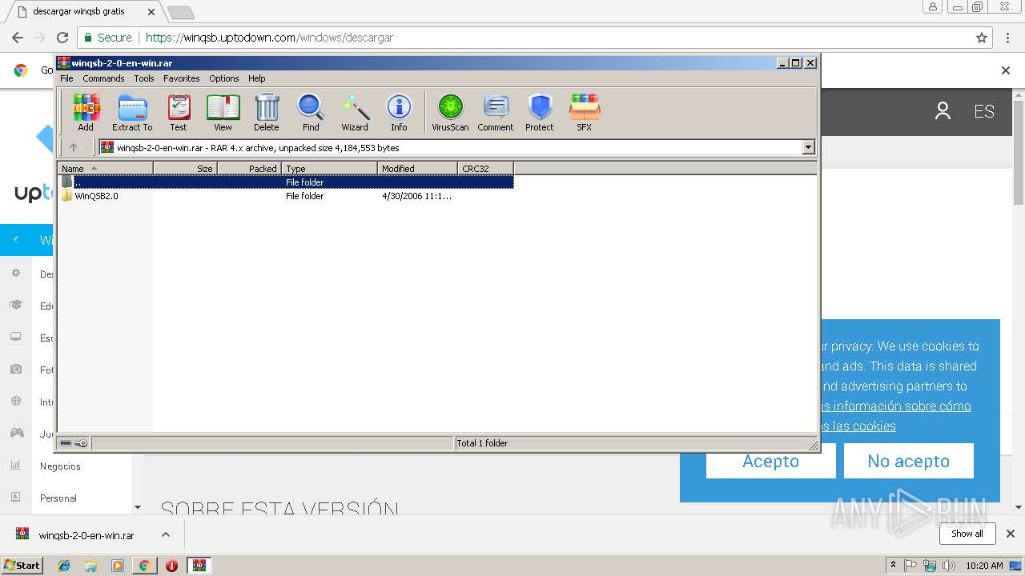Click Acepto cookie button
The height and width of the screenshot is (576, 1025).
[x=770, y=461]
